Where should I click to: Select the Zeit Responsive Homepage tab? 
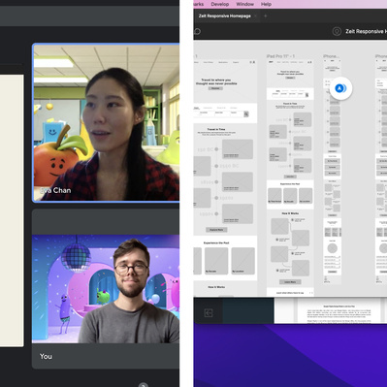point(224,16)
